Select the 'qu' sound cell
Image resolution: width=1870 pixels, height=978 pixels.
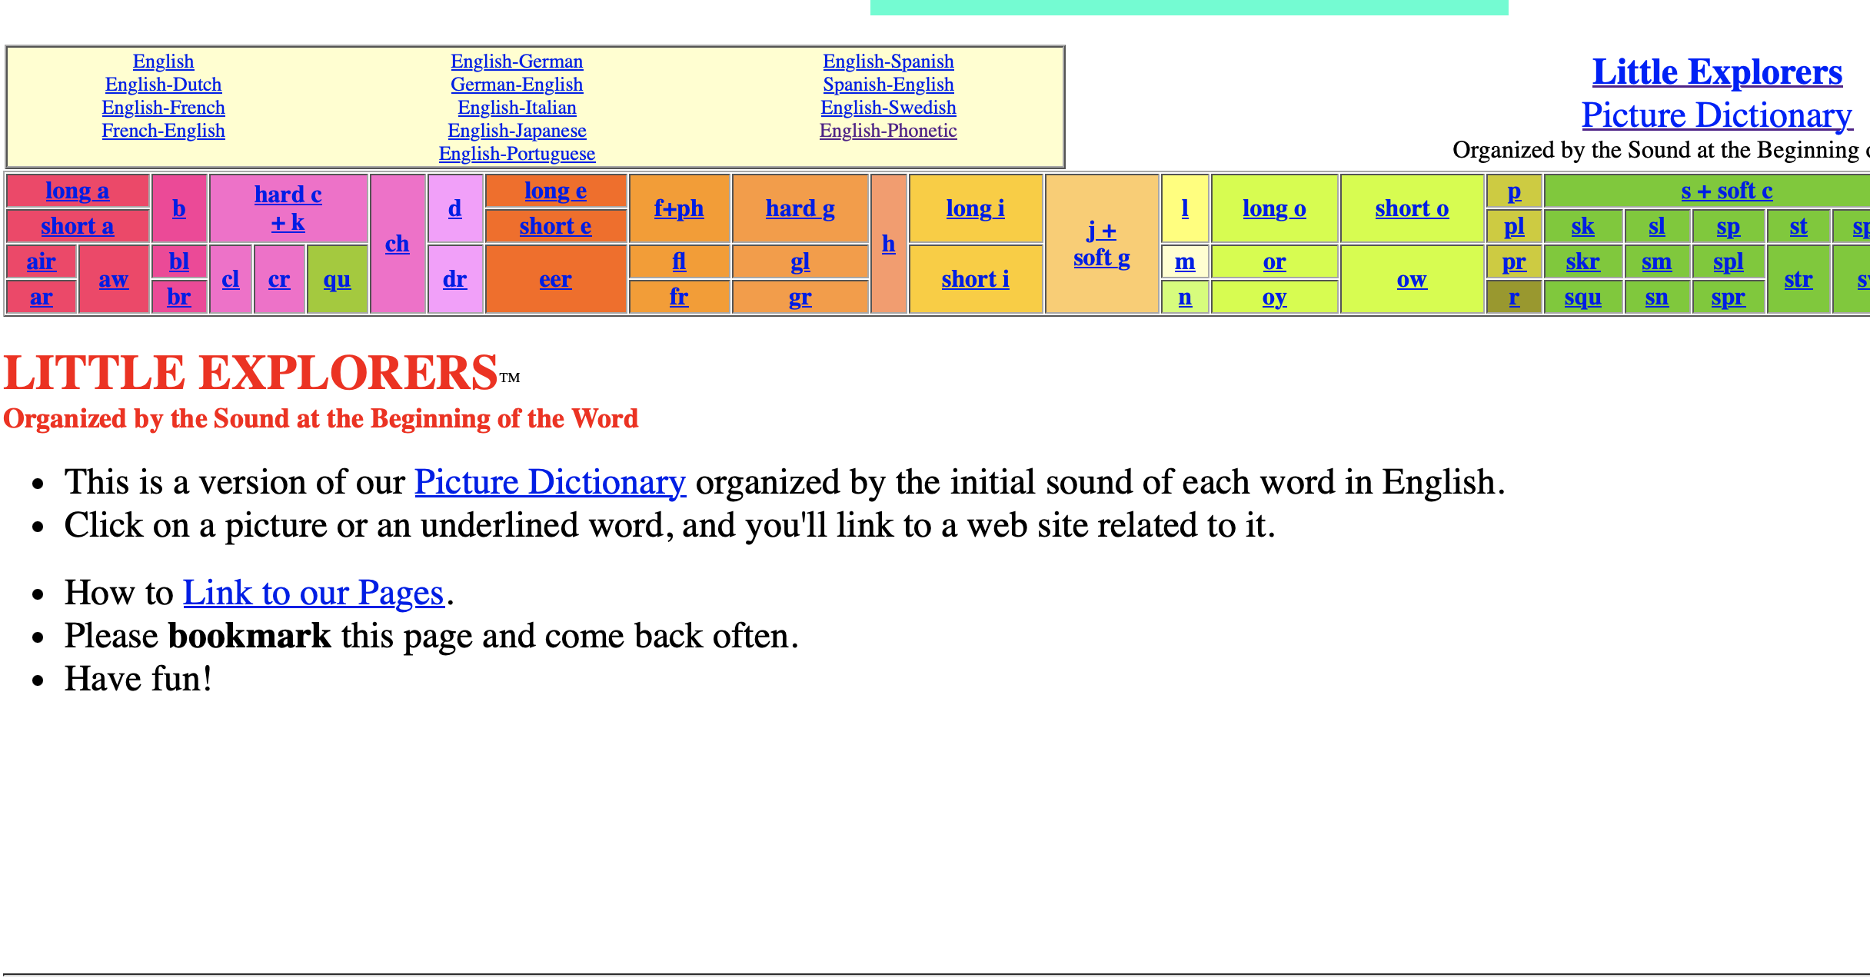click(x=337, y=279)
